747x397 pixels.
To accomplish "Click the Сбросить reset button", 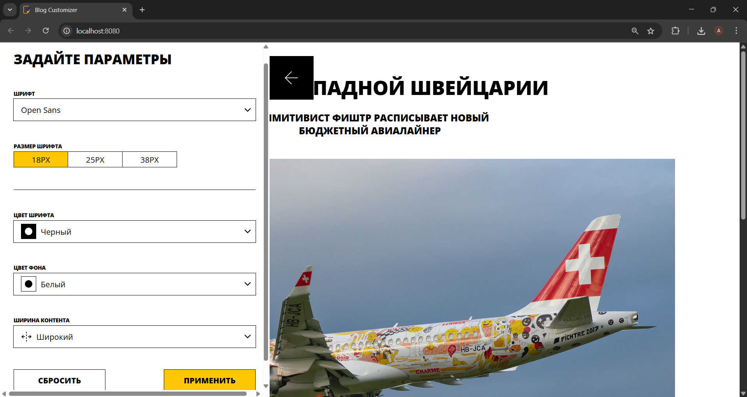I will click(x=60, y=380).
